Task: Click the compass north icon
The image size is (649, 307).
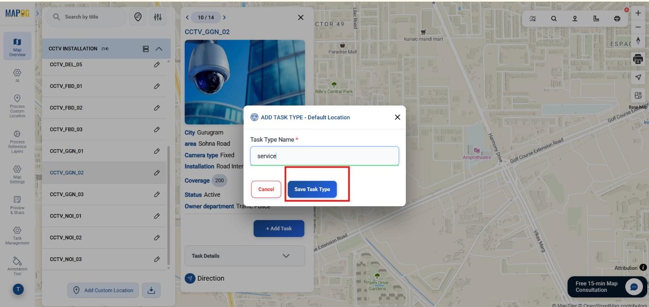Action: (638, 41)
